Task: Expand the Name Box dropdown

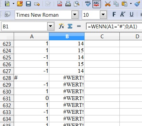Action: coord(51,26)
